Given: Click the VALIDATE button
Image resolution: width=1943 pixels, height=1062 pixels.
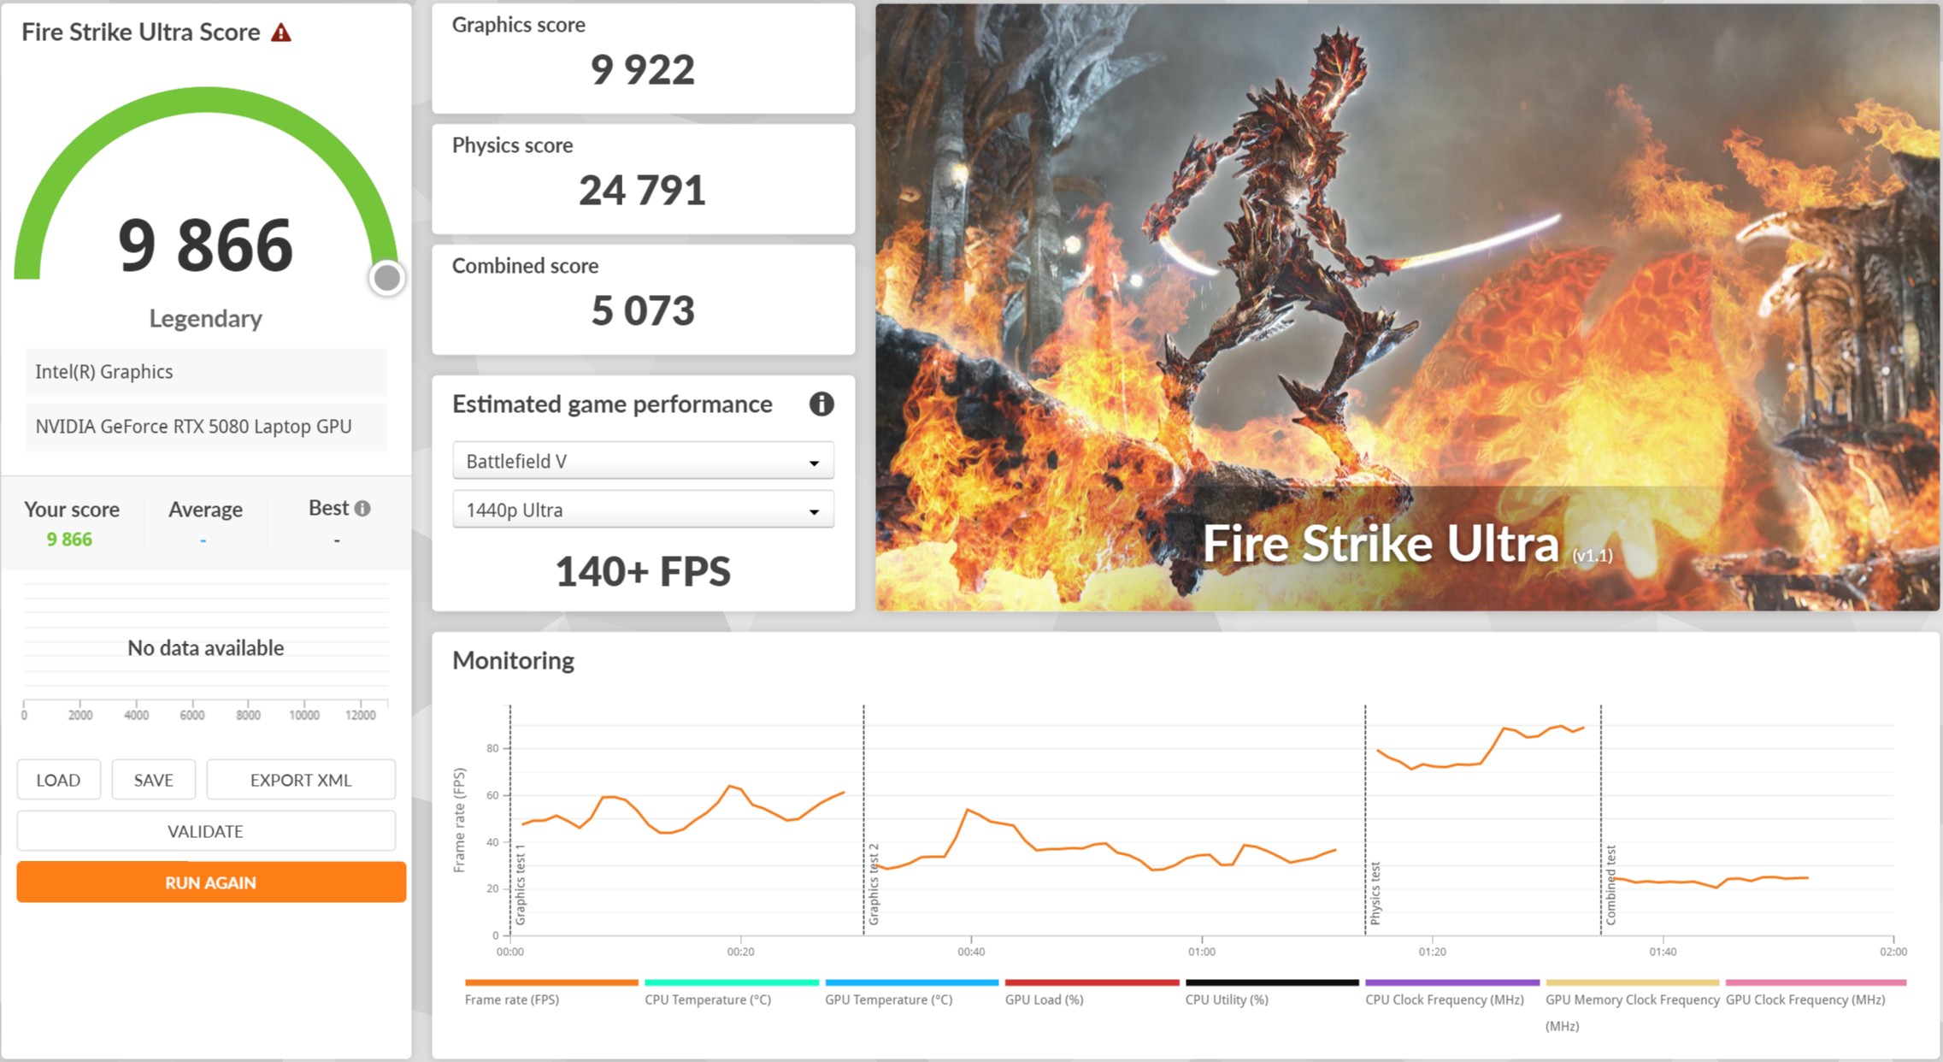Looking at the screenshot, I should (206, 831).
